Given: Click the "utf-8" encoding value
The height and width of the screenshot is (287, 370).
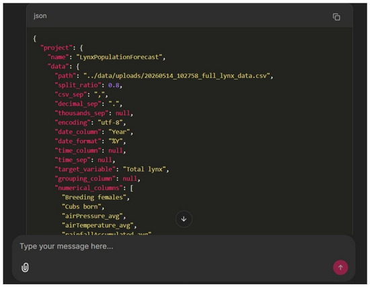Looking at the screenshot, I should (110, 122).
